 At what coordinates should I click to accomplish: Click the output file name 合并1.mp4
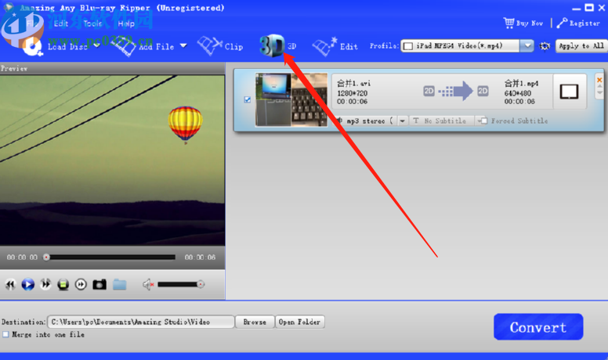tap(522, 83)
